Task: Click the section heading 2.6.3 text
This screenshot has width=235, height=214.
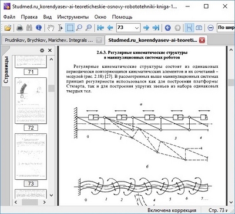Action: point(142,55)
